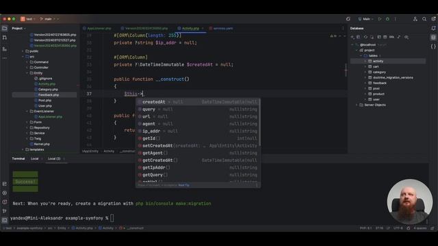
Task: Choose setCreatedAt completion suggestion
Action: [198, 146]
